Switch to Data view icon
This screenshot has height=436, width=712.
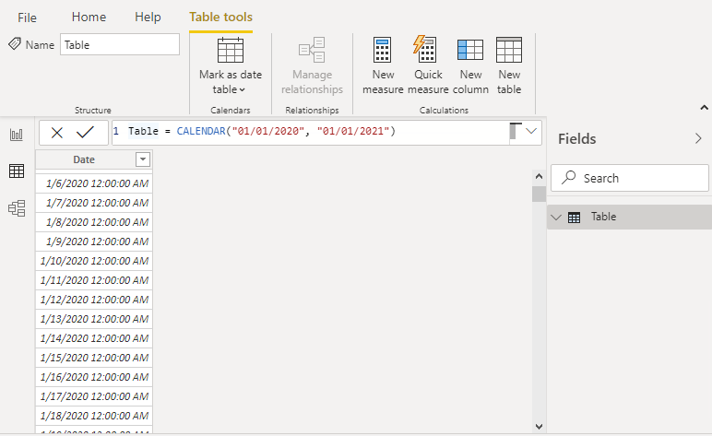(x=17, y=171)
